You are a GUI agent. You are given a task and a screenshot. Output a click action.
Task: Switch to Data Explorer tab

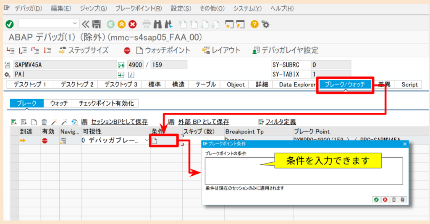coord(297,85)
